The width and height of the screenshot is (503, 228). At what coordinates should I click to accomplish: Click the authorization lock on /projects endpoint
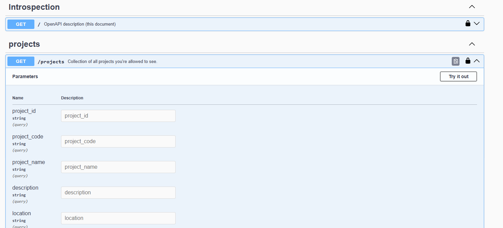468,61
